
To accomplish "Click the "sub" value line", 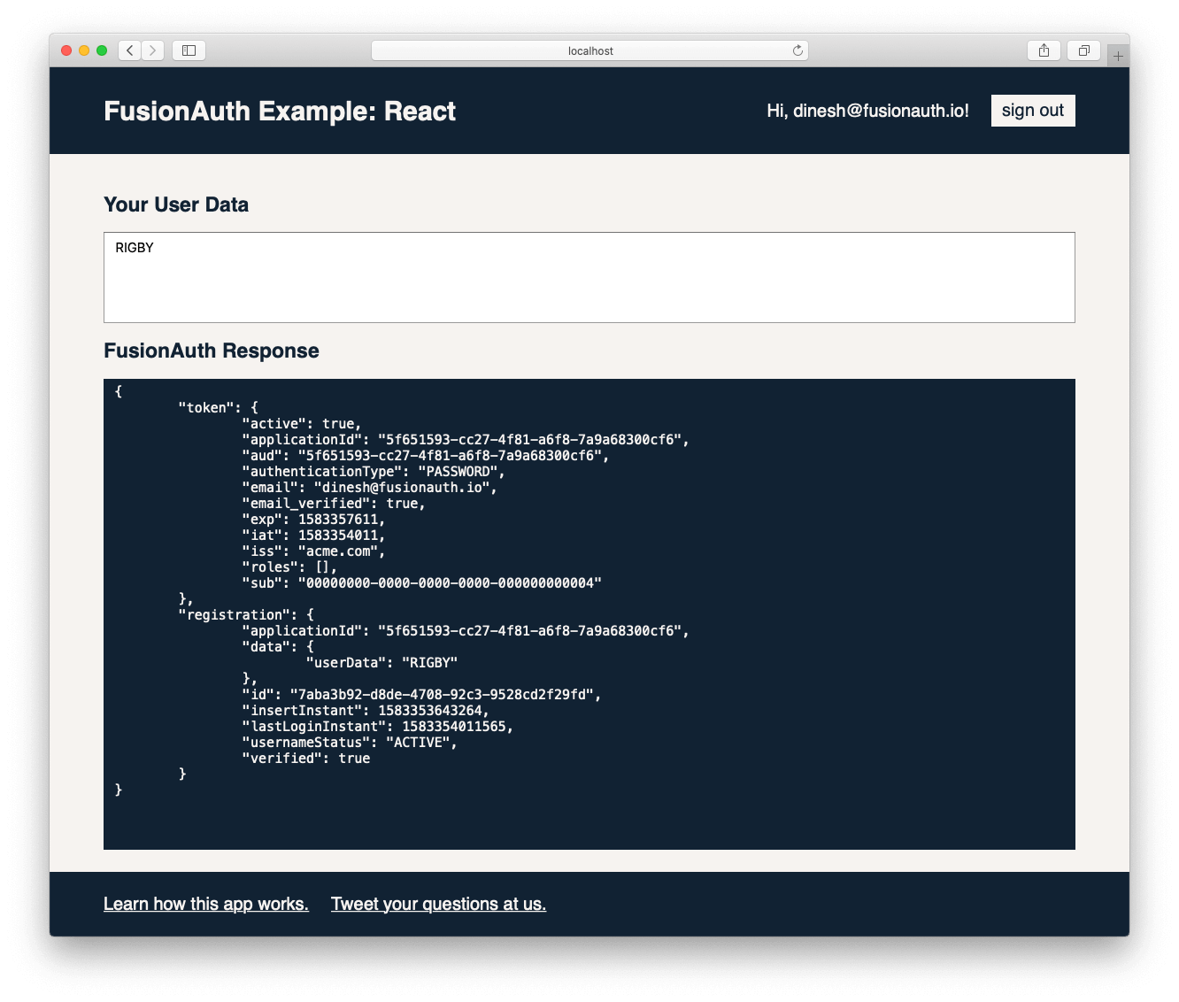I will pyautogui.click(x=422, y=582).
